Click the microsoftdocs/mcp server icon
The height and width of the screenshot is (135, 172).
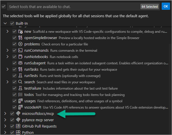point(18,114)
